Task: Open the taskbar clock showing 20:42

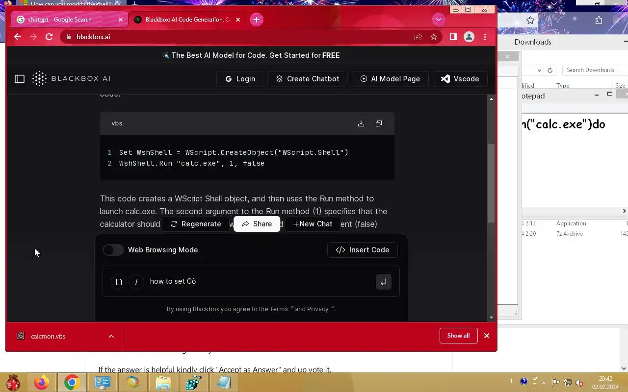Action: tap(605, 383)
